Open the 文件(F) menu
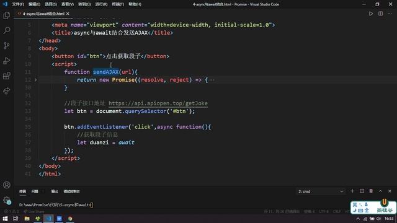The height and width of the screenshot is (223, 397). coord(18,4)
